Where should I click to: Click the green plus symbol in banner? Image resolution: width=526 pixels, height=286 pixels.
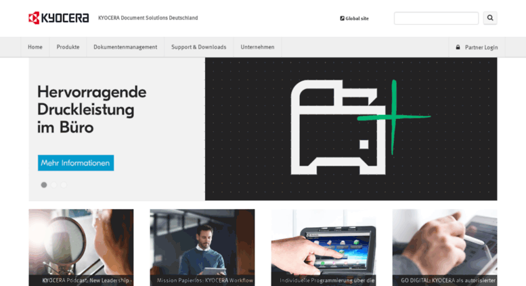click(394, 117)
